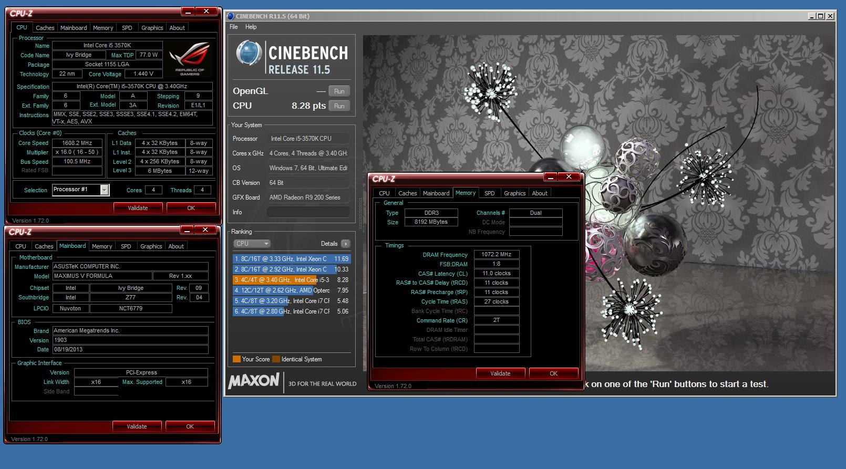Open the Help menu in Cinebench
This screenshot has width=846, height=469.
251,27
